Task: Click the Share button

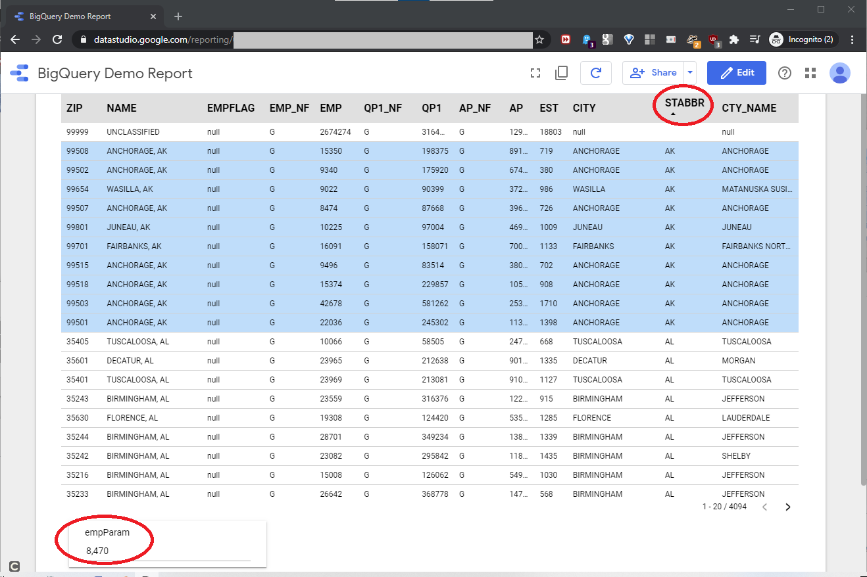Action: click(x=653, y=73)
